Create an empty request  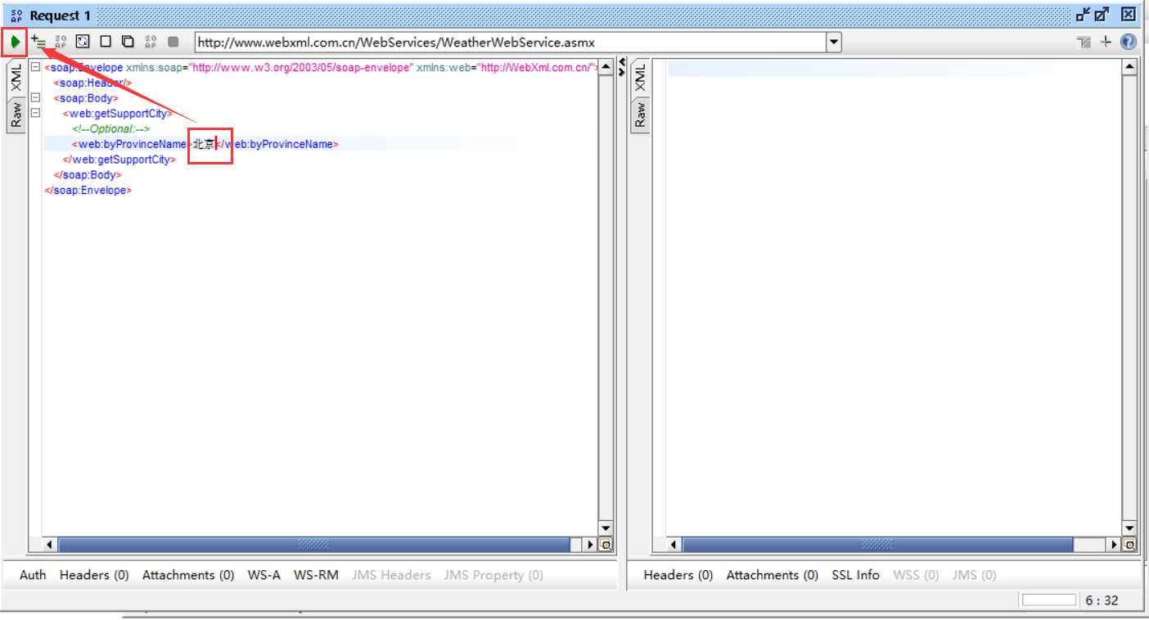pos(105,41)
